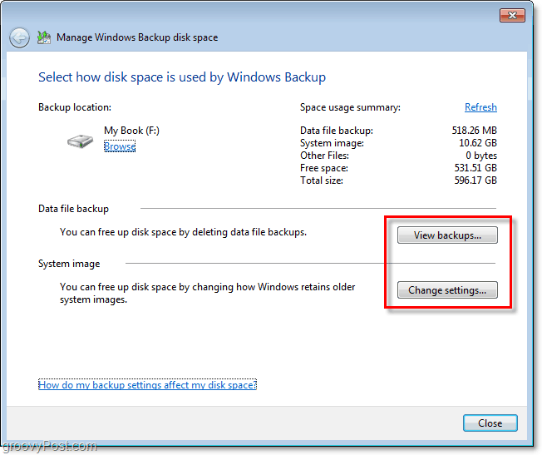Close the dialog with the red X
This screenshot has height=455, width=542.
pyautogui.click(x=512, y=15)
